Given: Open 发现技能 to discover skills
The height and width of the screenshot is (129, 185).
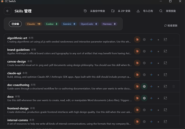Looking at the screenshot, I should [168, 11].
